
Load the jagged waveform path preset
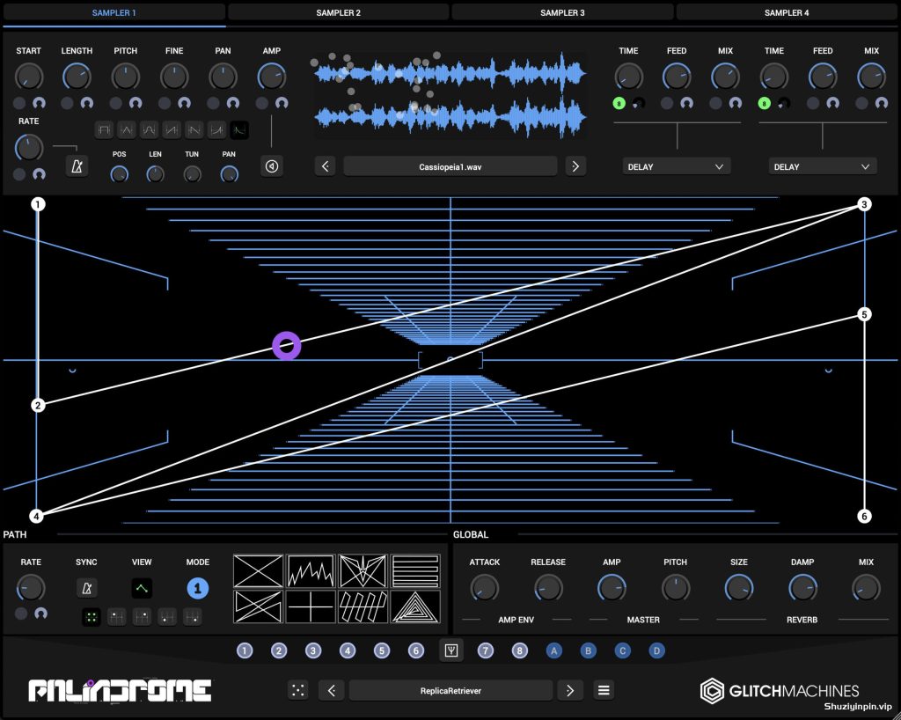coord(311,570)
